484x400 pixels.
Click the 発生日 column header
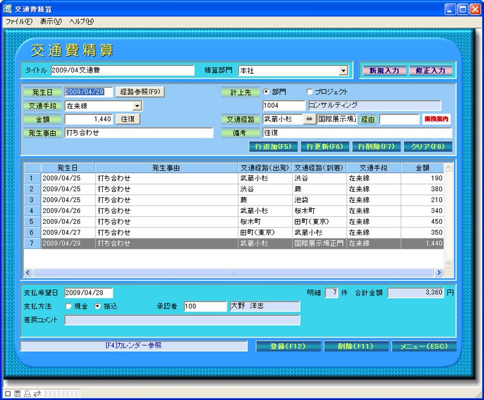coord(68,168)
